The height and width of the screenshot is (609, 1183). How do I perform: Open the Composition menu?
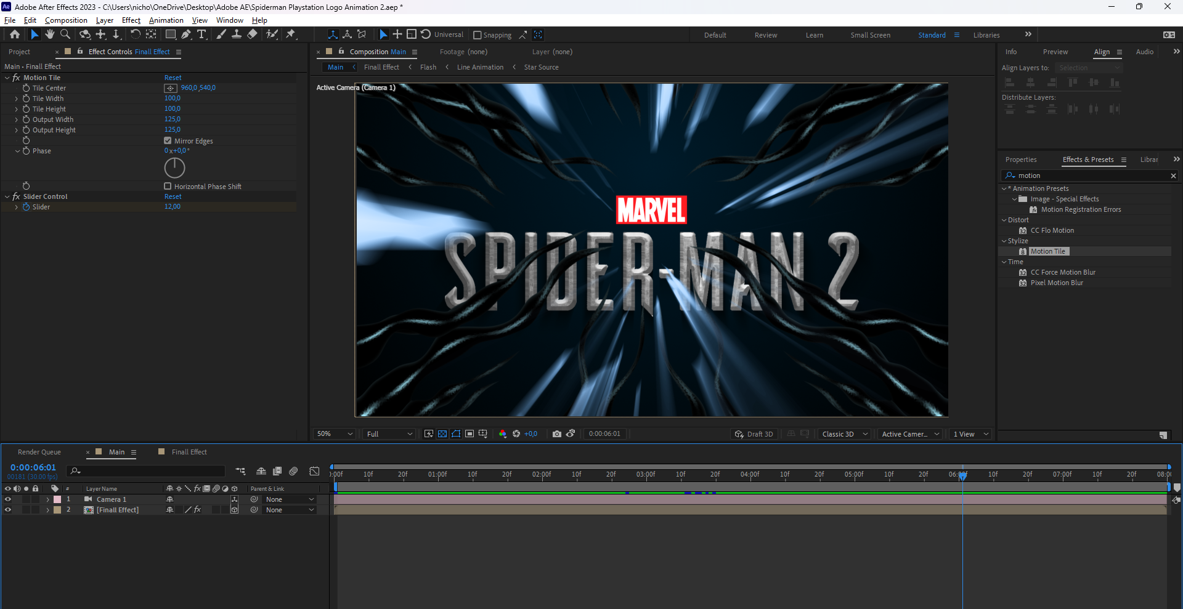coord(66,20)
